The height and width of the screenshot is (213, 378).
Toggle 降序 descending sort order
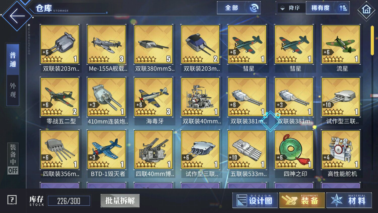[x=291, y=8]
